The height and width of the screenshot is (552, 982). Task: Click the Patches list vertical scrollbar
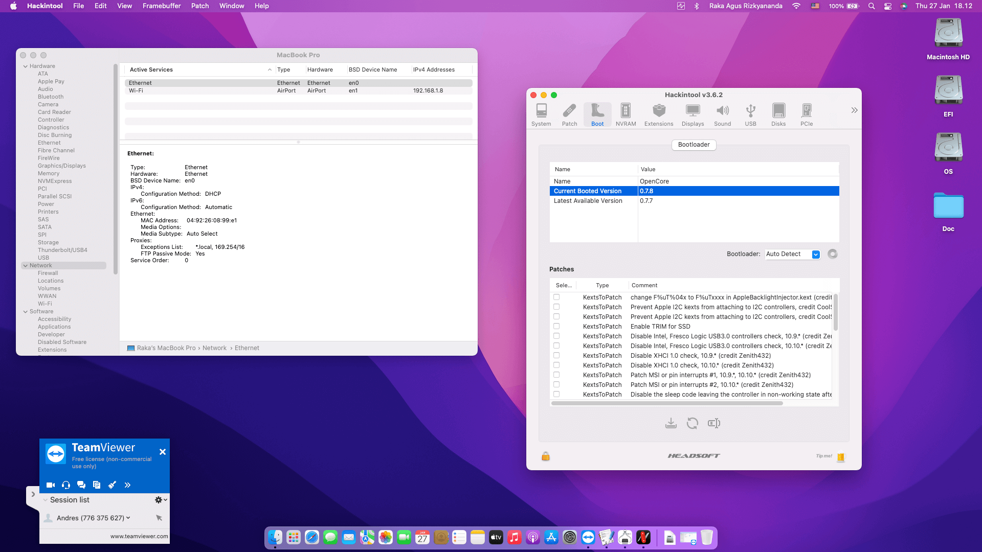836,312
